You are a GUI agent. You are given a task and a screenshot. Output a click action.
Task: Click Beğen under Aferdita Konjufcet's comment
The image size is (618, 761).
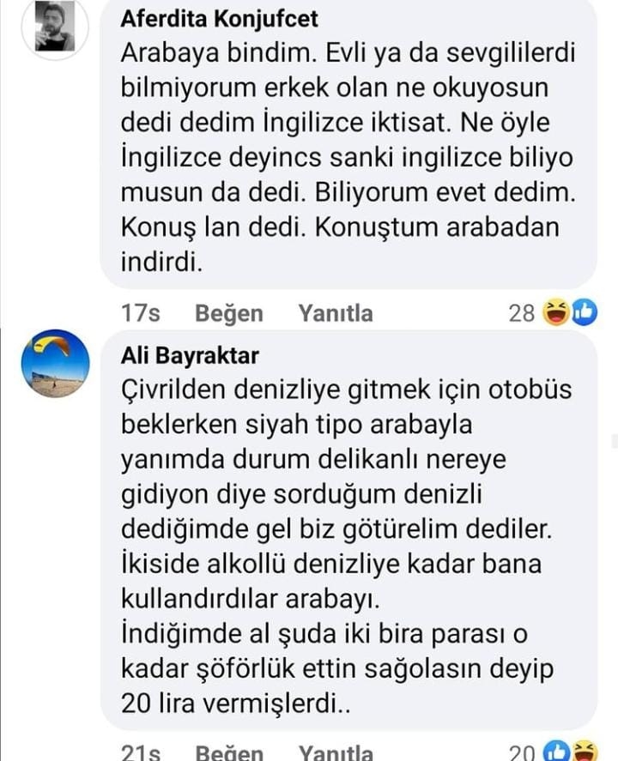(228, 313)
